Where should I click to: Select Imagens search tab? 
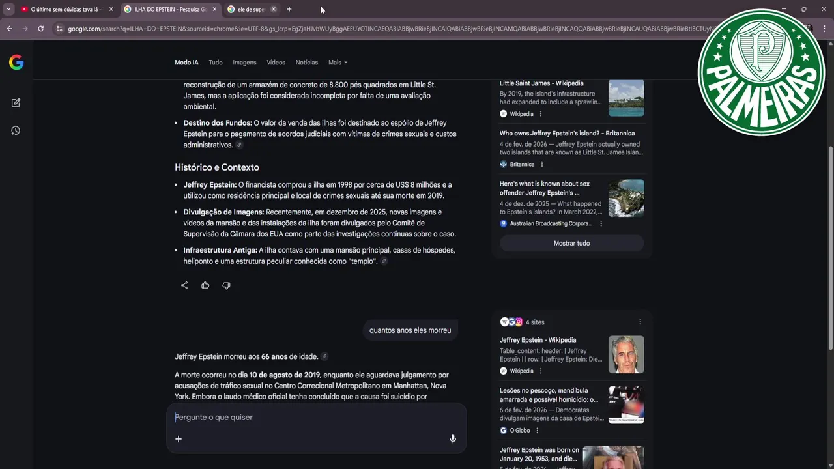tap(244, 63)
